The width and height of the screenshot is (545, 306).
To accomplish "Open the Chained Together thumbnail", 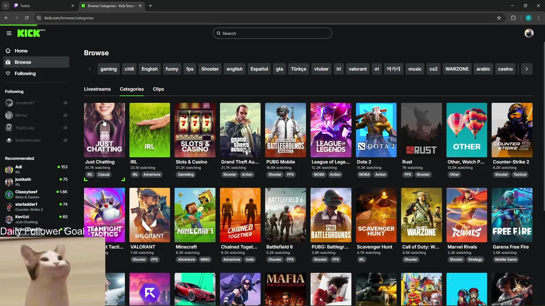I will click(x=240, y=215).
